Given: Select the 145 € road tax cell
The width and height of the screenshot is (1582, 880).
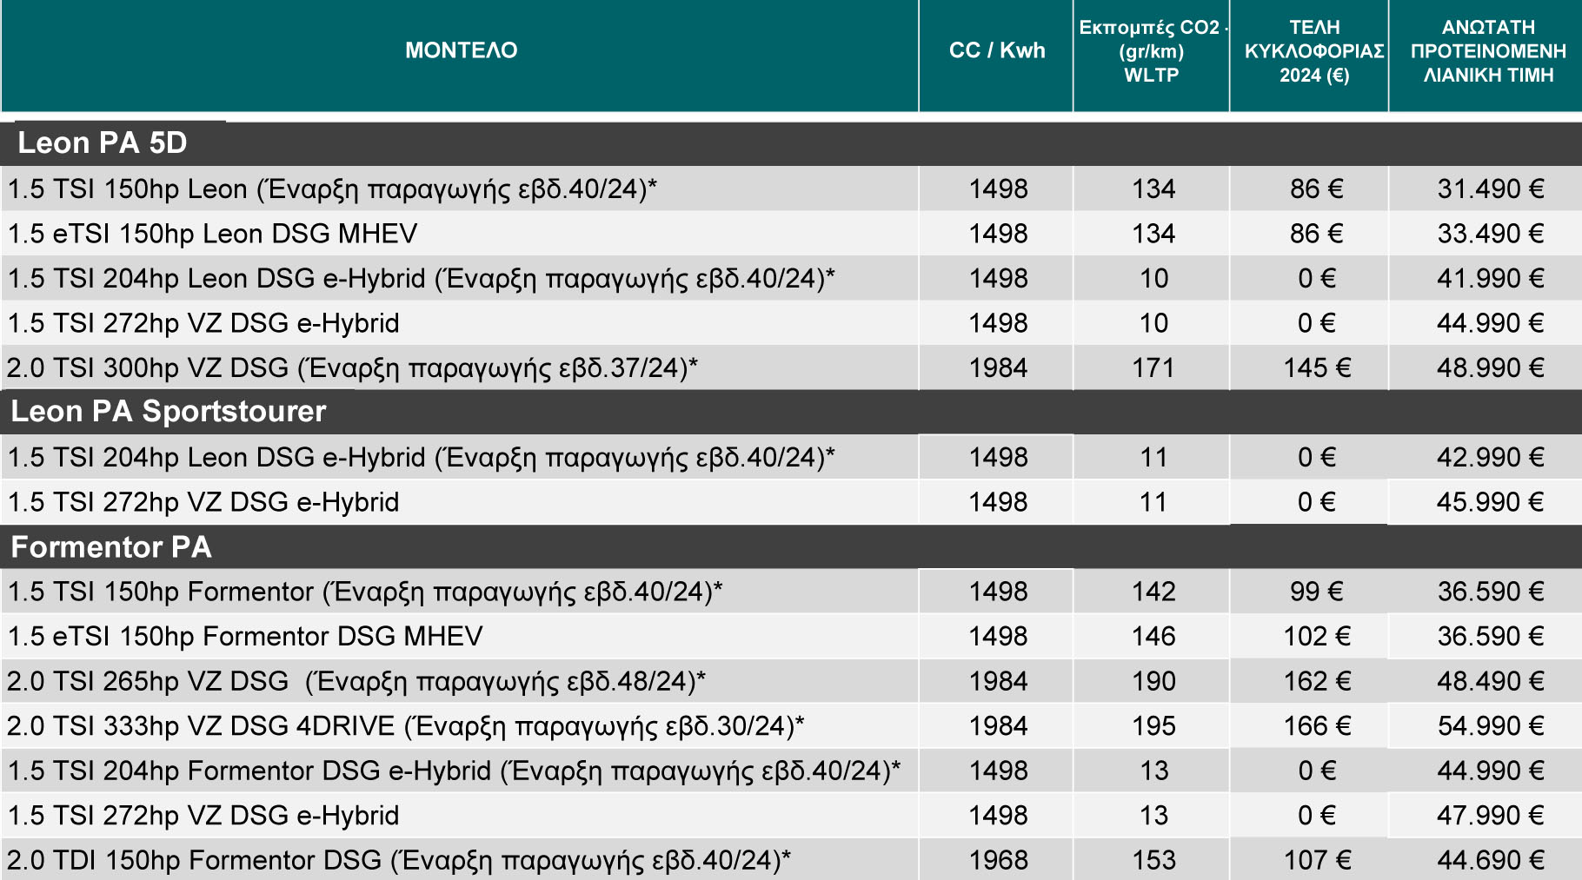Looking at the screenshot, I should (x=1316, y=368).
